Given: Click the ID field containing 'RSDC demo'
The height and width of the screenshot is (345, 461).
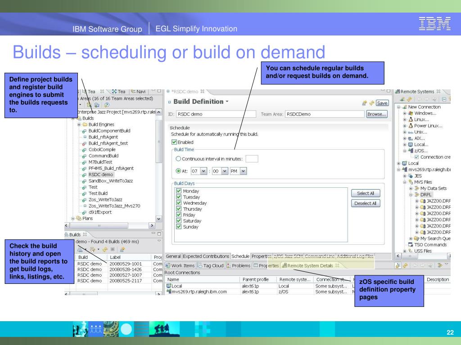Looking at the screenshot, I should click(216, 114).
